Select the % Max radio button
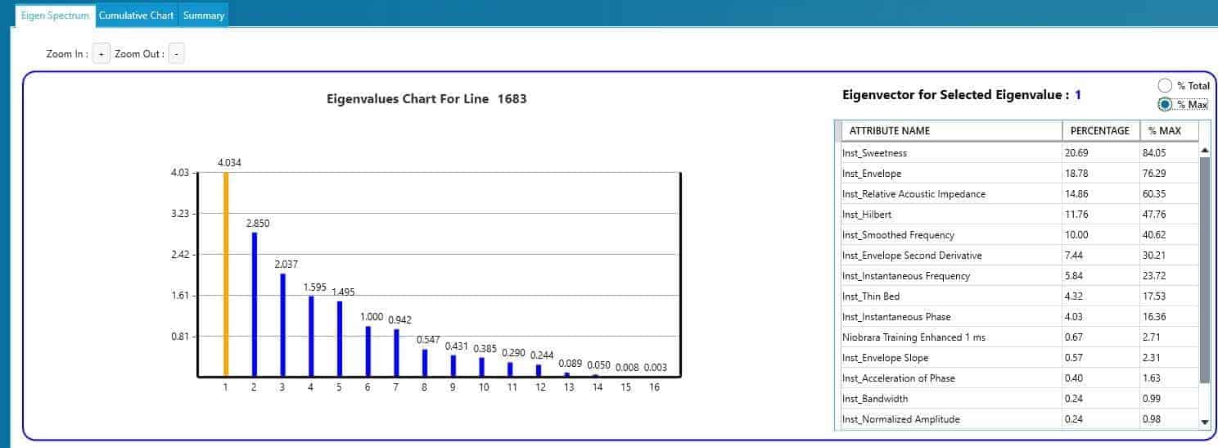1218x448 pixels. (1165, 104)
